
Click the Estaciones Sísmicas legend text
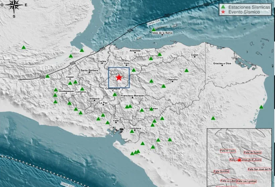[249, 7]
